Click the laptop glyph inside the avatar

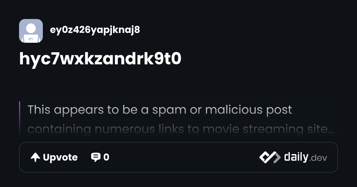[31, 39]
